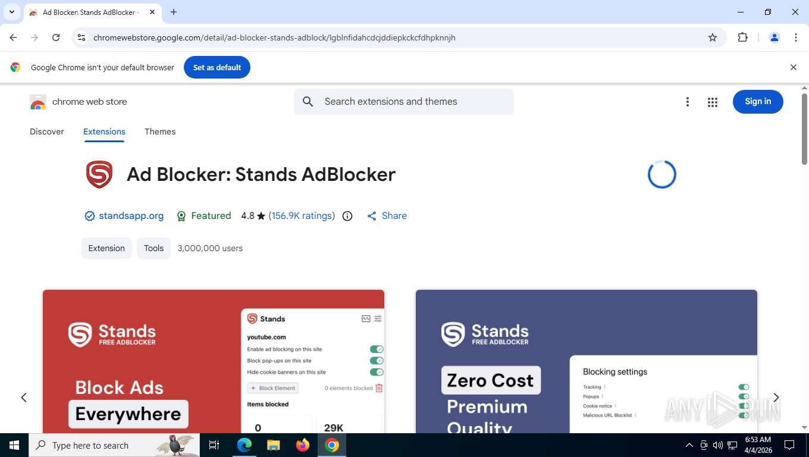The height and width of the screenshot is (457, 809).
Task: Set Chrome as default browser
Action: tap(217, 67)
